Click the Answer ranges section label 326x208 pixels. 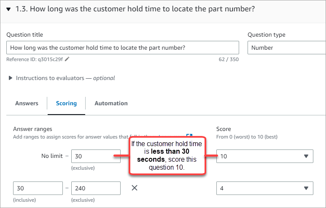pos(32,129)
